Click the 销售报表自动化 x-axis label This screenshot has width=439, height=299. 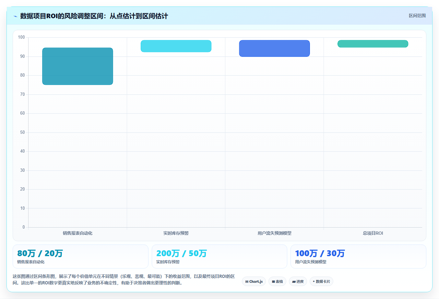(77, 233)
